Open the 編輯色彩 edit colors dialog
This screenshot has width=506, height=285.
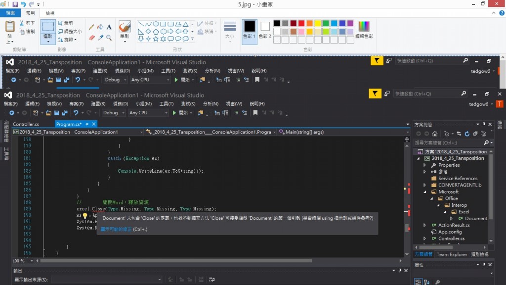coord(364,30)
